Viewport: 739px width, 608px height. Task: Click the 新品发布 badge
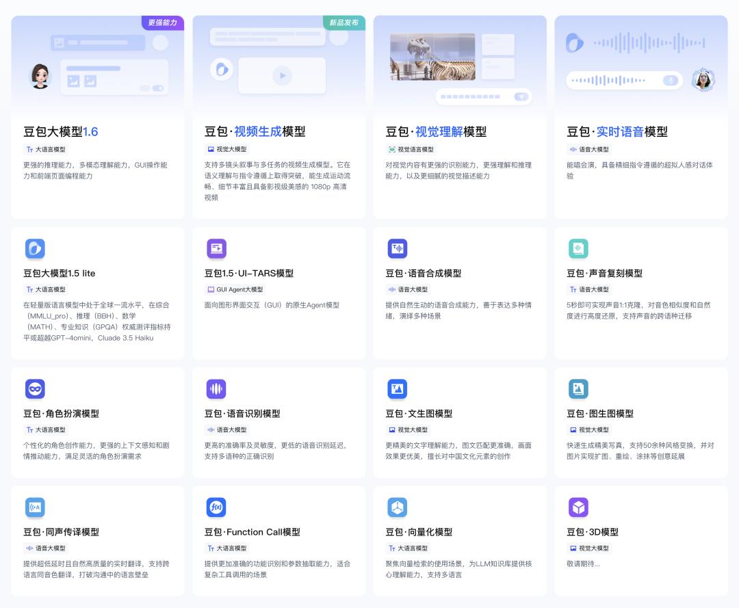344,23
